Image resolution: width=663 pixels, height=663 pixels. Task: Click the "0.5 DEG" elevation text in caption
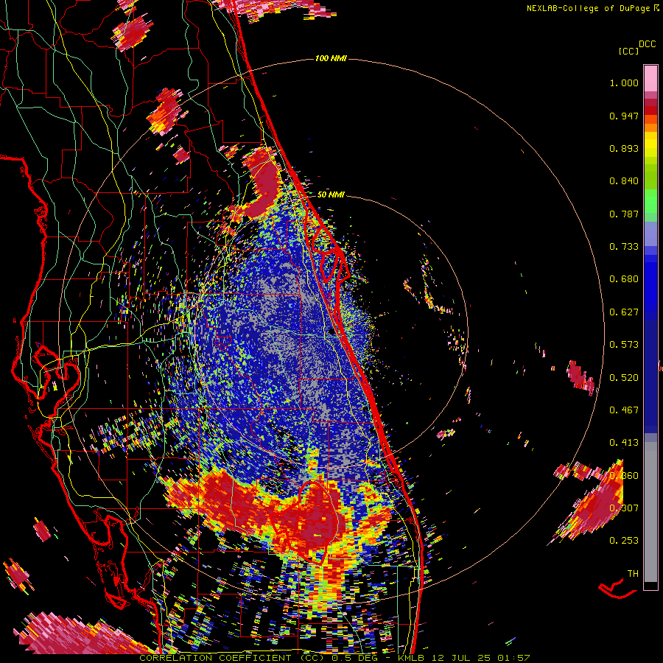354,658
